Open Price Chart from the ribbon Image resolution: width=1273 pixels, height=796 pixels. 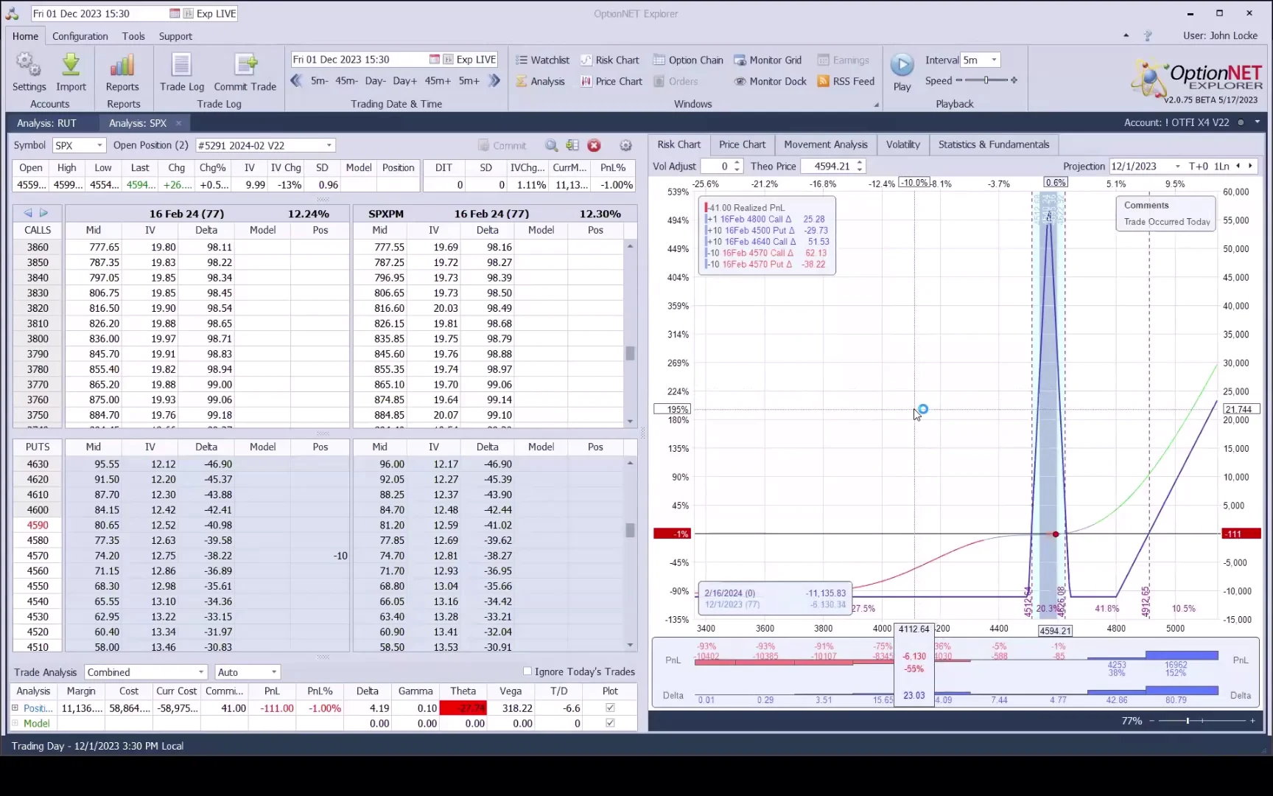click(x=611, y=81)
